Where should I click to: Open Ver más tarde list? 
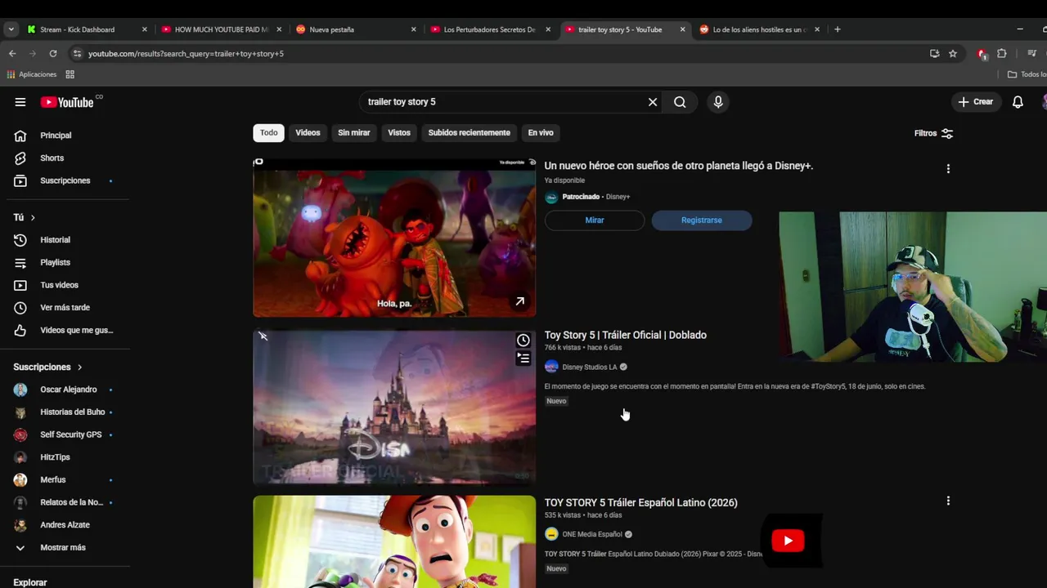click(x=65, y=308)
